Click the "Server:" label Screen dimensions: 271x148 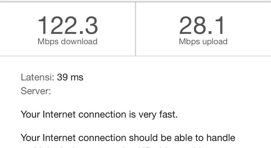tap(36, 91)
